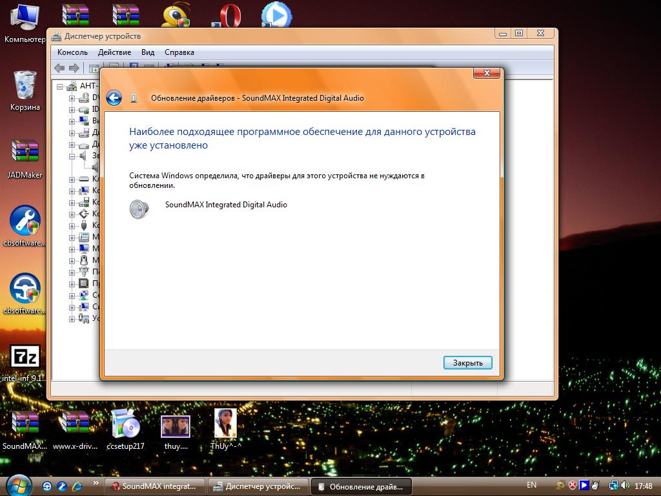Click the Device Manager toolbar Back arrow
661x496 pixels.
point(59,67)
